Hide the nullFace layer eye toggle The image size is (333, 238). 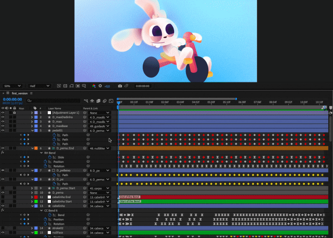(x=3, y=232)
